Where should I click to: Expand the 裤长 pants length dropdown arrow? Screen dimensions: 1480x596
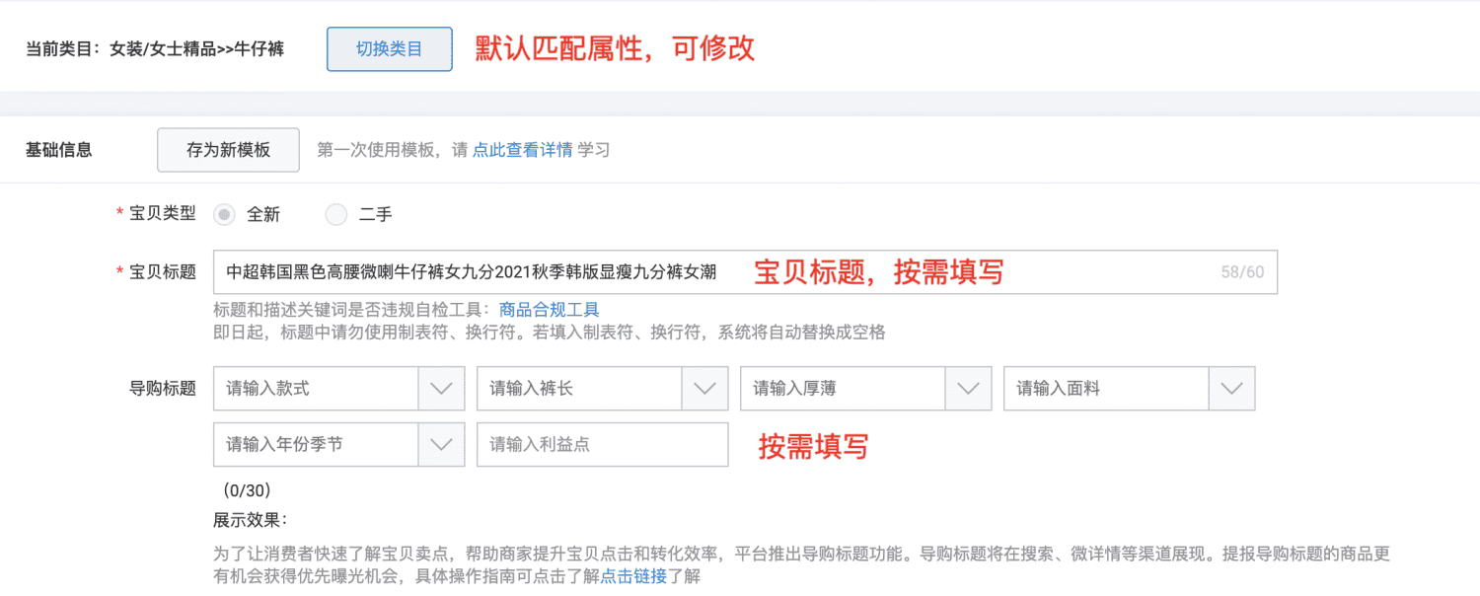(x=704, y=388)
